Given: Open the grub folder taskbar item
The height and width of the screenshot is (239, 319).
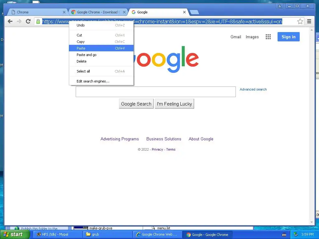Looking at the screenshot, I should click(107, 234).
